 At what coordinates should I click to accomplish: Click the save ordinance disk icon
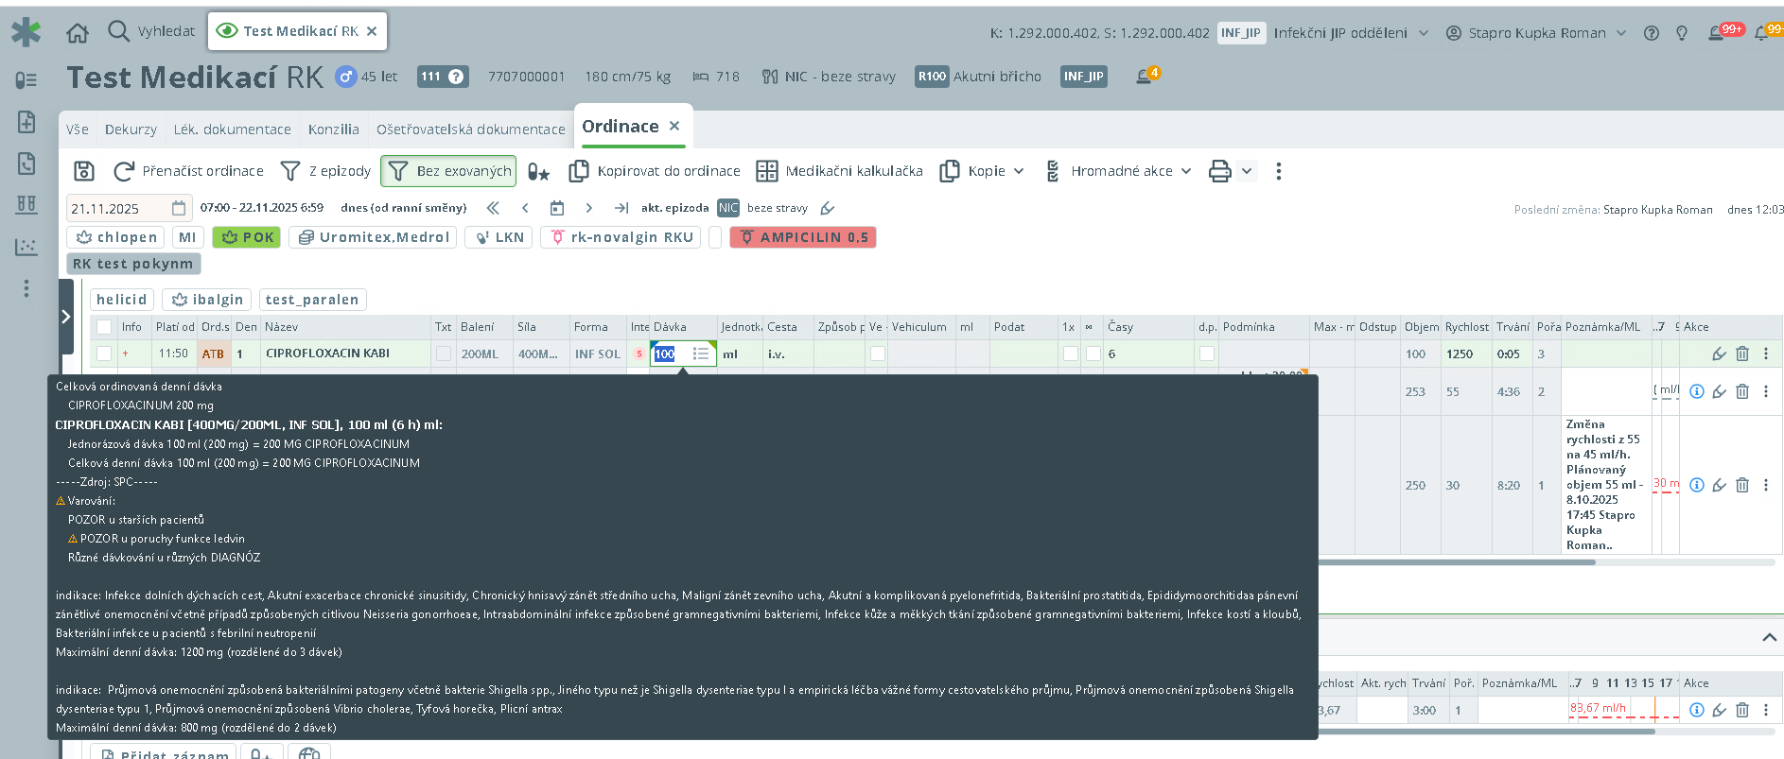[x=84, y=171]
